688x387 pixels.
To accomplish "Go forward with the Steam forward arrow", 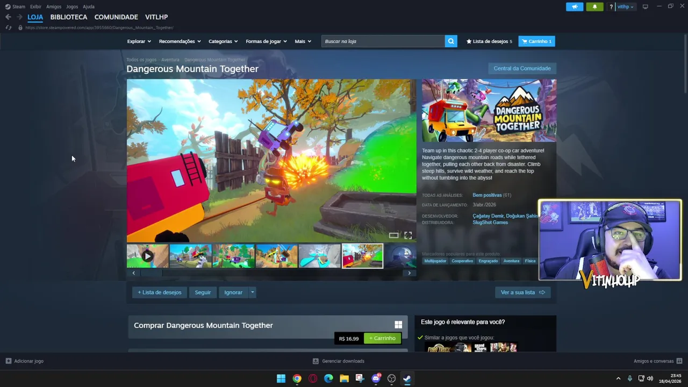I will coord(19,17).
